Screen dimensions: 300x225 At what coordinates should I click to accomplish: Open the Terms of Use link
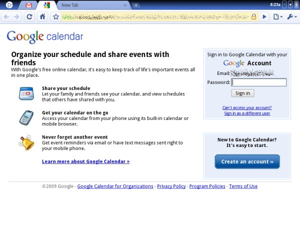243,186
